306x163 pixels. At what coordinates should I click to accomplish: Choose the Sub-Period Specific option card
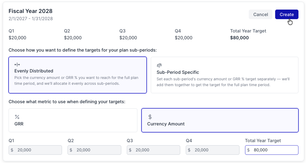(x=224, y=75)
